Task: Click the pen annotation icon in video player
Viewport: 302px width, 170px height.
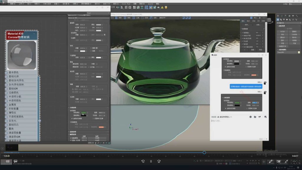Action: tap(271, 161)
